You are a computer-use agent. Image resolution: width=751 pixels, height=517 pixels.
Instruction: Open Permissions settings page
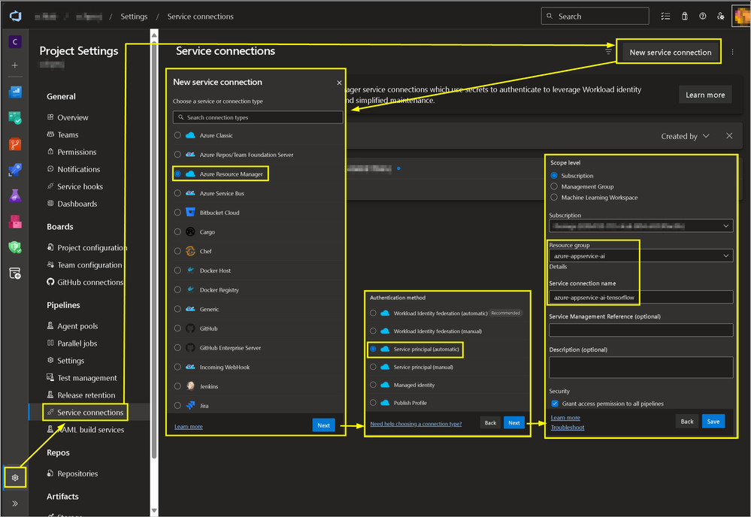pyautogui.click(x=77, y=152)
